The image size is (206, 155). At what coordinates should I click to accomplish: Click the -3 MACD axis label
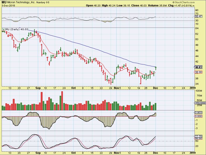click(x=196, y=128)
